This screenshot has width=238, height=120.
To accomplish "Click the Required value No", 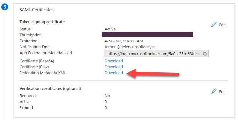I will [x=107, y=96].
